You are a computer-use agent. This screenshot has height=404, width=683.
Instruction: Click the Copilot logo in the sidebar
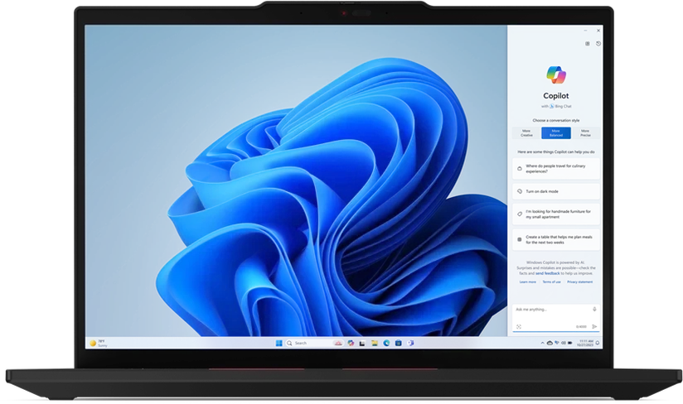tap(555, 75)
